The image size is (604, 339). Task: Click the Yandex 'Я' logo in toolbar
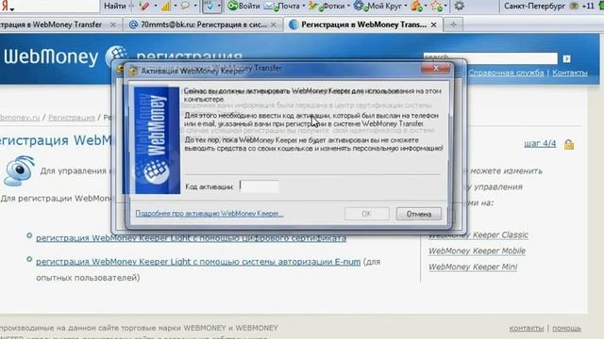coord(5,7)
